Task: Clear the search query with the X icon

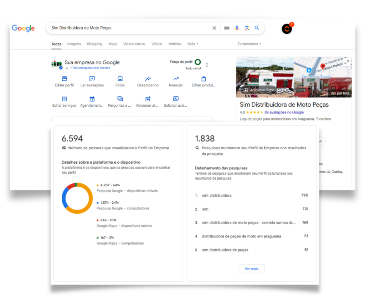Action: point(214,28)
